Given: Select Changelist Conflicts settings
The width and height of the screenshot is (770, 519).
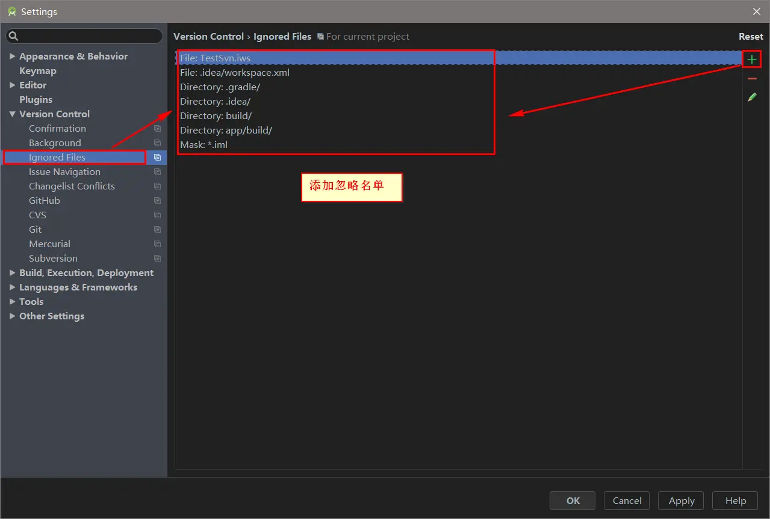Looking at the screenshot, I should click(72, 186).
